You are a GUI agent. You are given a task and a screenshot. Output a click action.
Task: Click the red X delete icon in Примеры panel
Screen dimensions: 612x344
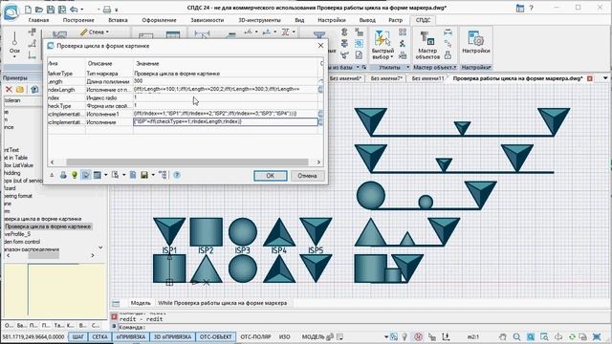pos(9,89)
